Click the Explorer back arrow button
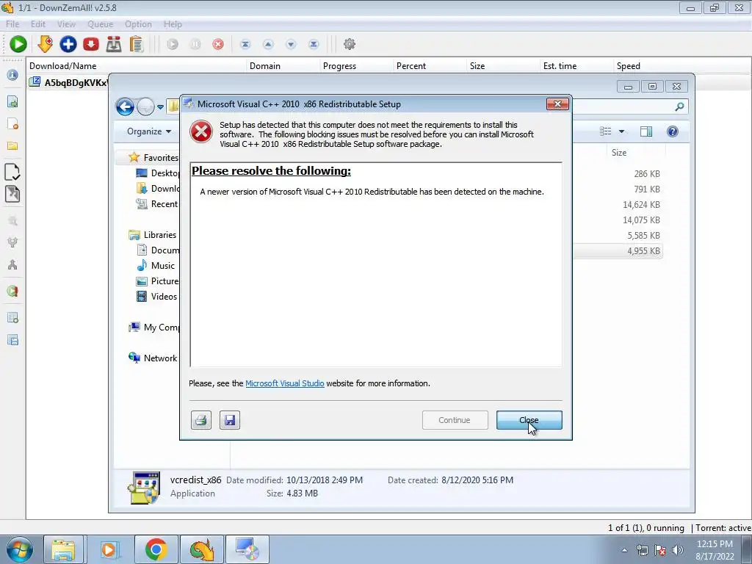752x564 pixels. [125, 106]
